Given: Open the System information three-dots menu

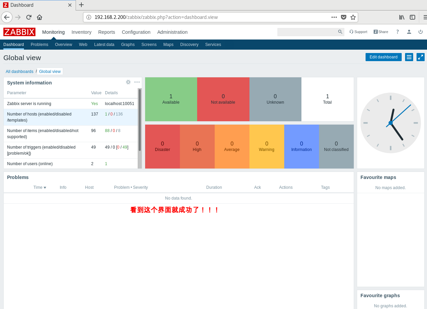Looking at the screenshot, I should 137,82.
